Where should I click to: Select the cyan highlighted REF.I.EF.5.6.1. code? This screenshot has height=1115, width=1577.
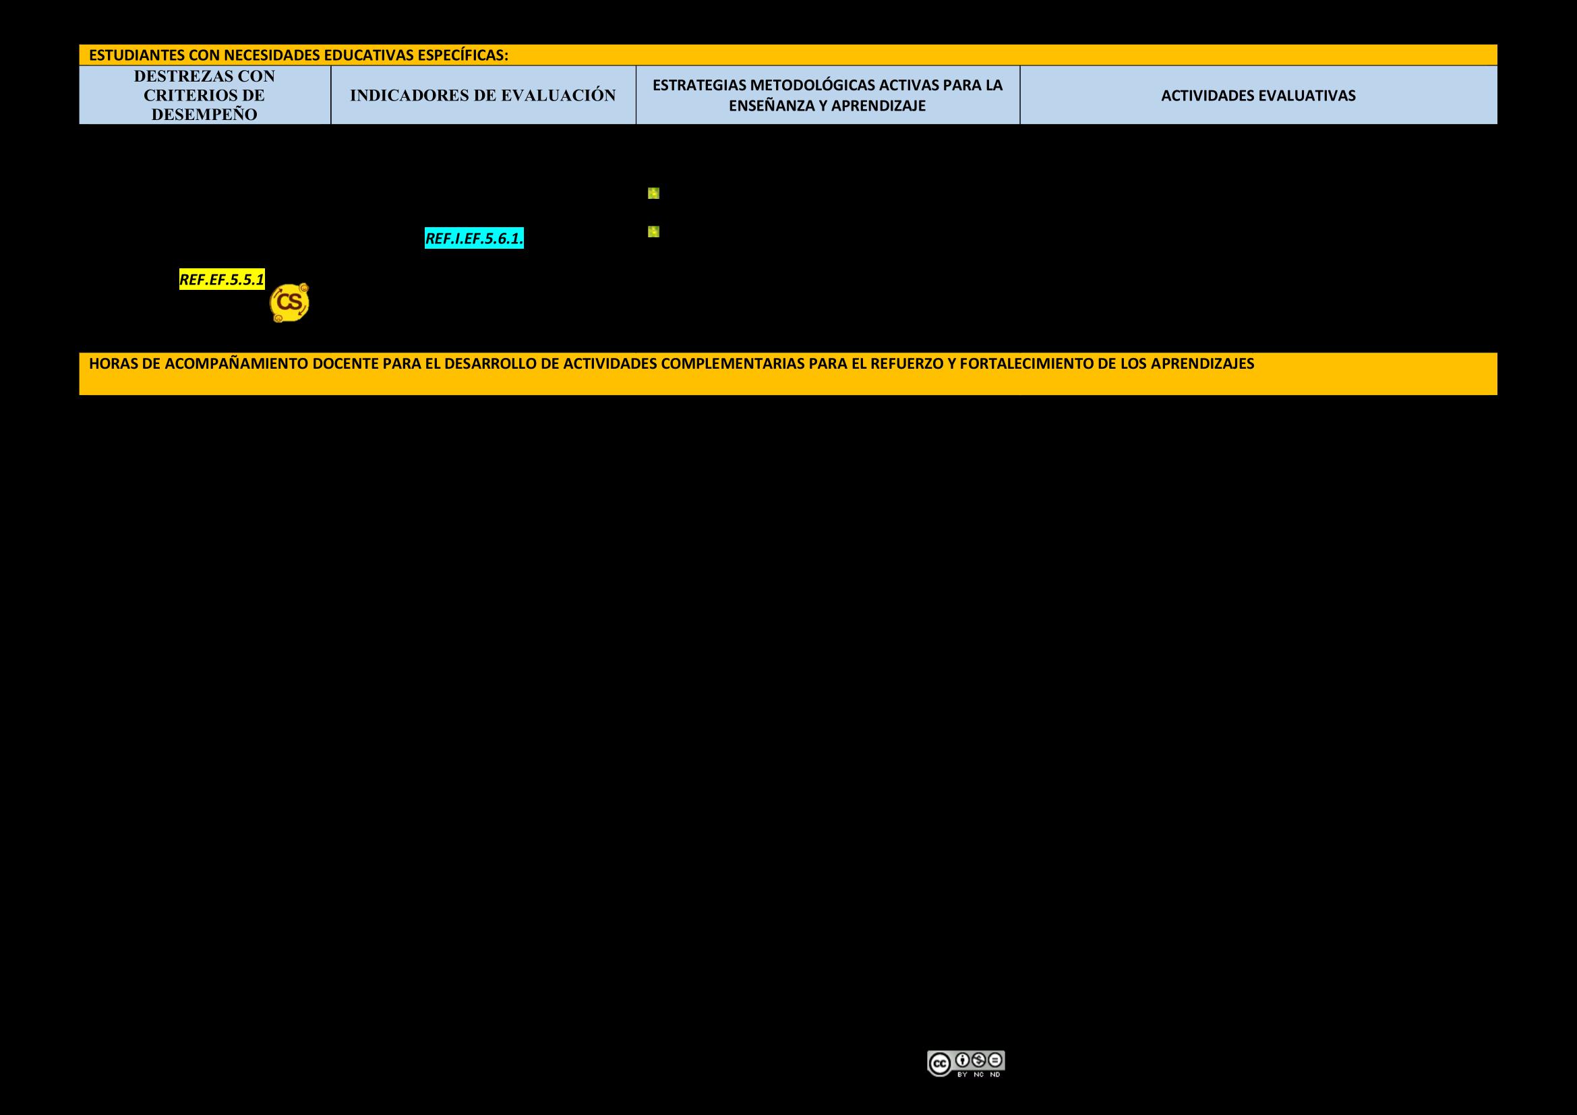474,239
